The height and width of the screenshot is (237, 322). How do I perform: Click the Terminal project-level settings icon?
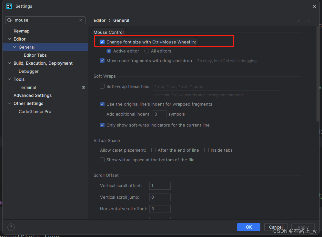click(83, 87)
